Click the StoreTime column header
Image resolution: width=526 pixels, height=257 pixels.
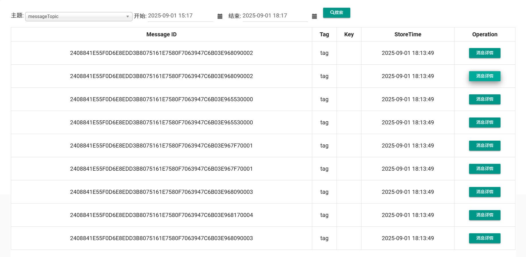408,35
